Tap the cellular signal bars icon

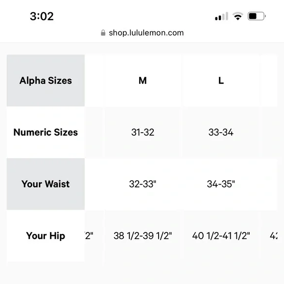pos(221,17)
